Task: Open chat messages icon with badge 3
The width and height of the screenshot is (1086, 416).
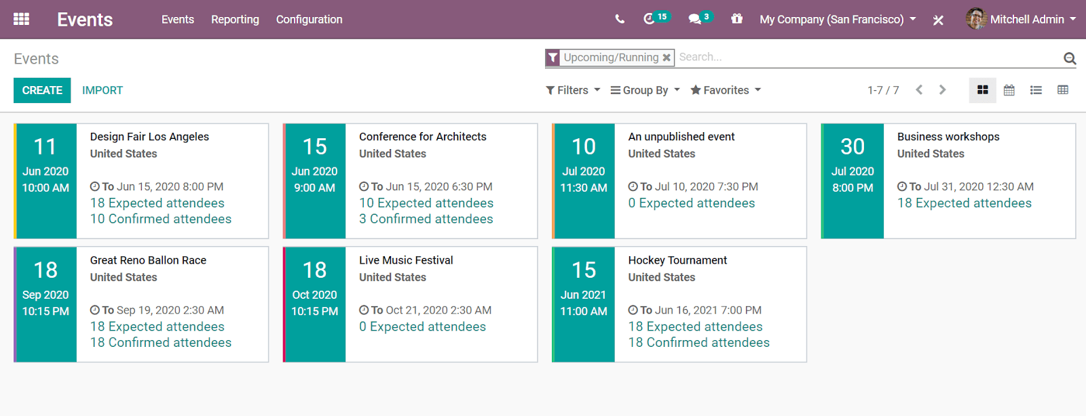Action: tap(700, 18)
